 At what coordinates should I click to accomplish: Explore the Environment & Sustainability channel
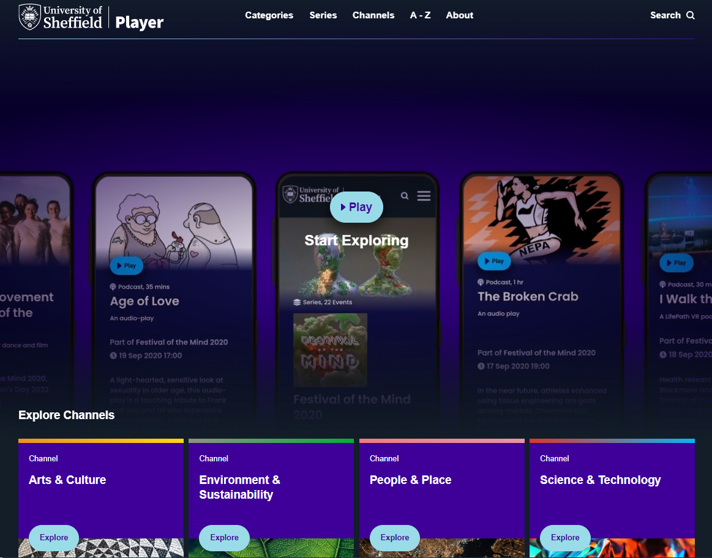[x=224, y=537]
